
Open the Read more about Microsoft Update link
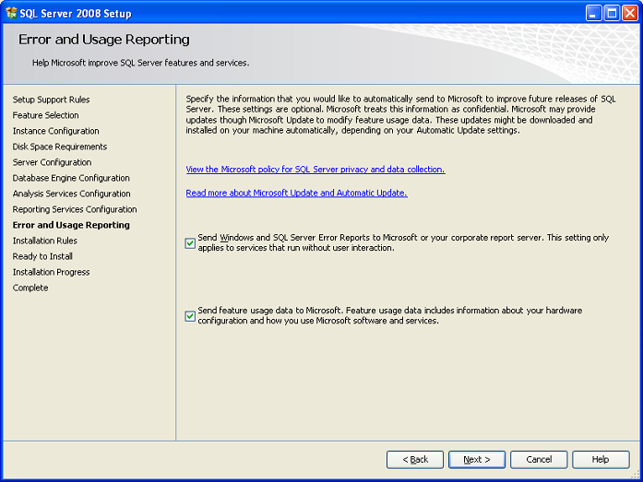296,193
